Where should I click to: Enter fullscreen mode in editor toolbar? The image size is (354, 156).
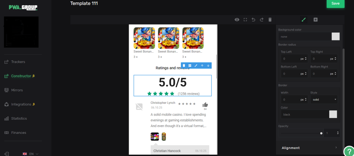(245, 20)
